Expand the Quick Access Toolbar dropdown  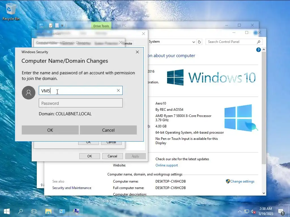62,26
